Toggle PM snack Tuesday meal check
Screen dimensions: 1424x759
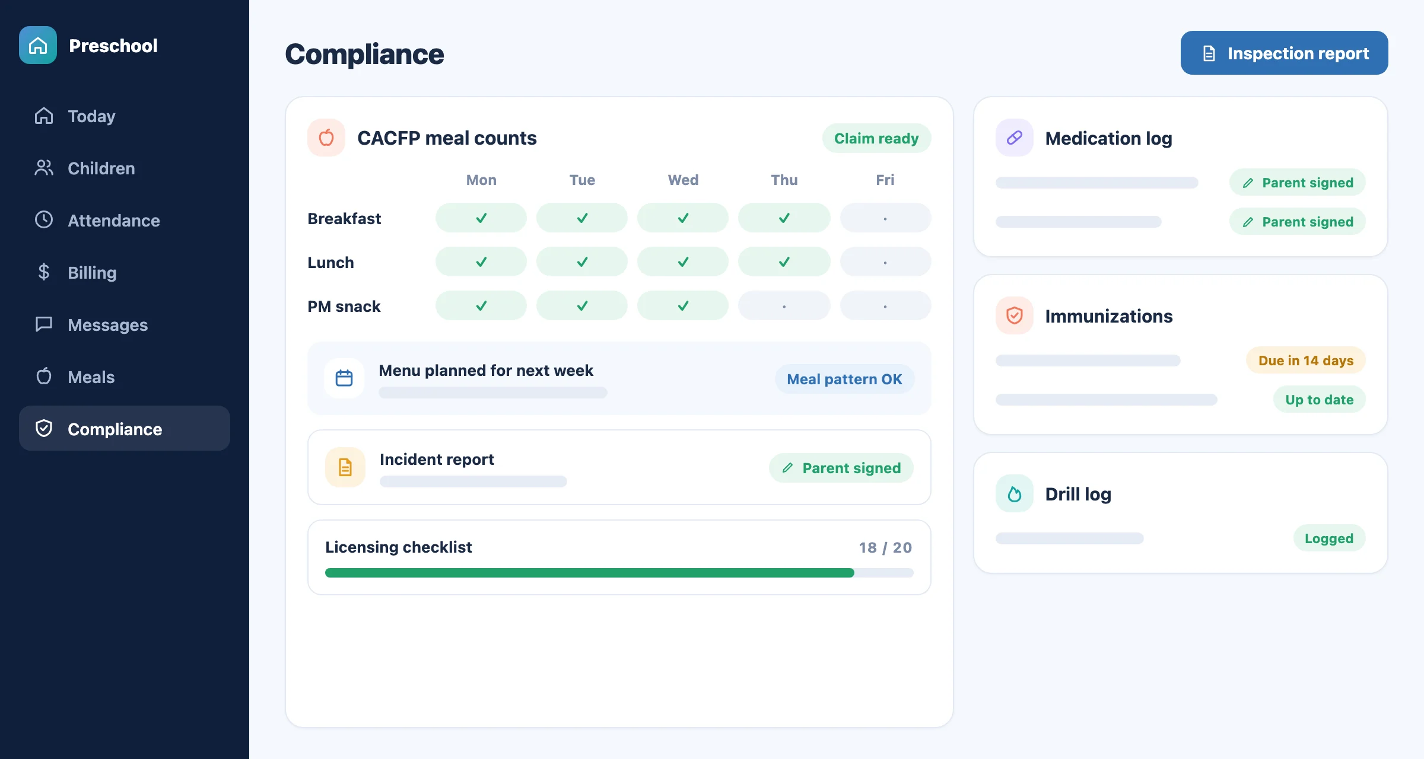582,305
